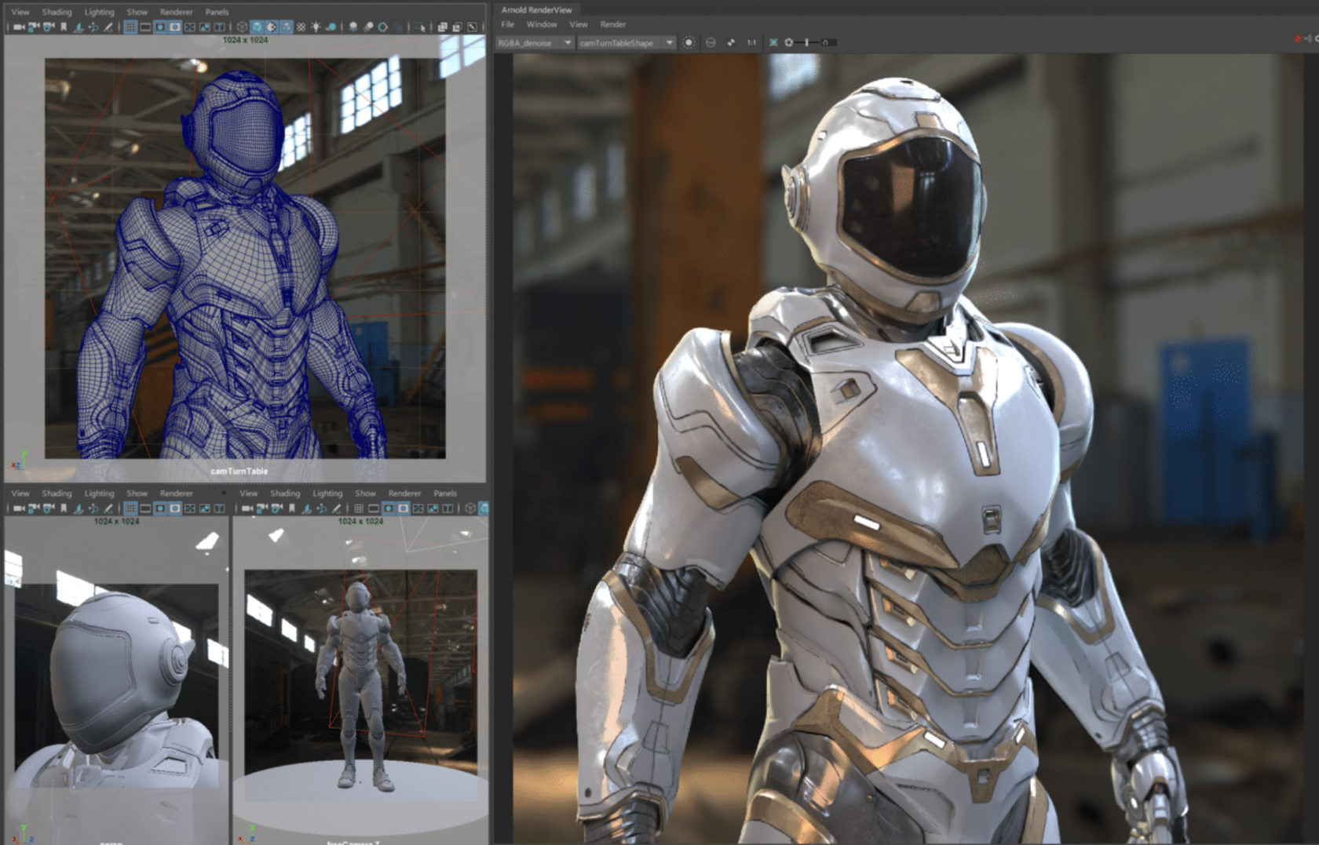Click isolate select icon in top-left viewport
Screen dimensions: 1319x845
click(422, 27)
